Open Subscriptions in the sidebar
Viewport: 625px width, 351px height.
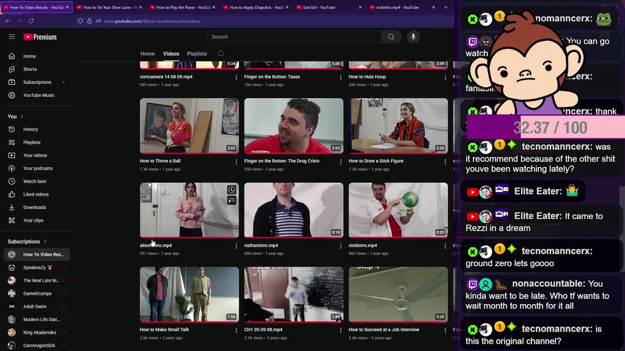click(x=37, y=82)
